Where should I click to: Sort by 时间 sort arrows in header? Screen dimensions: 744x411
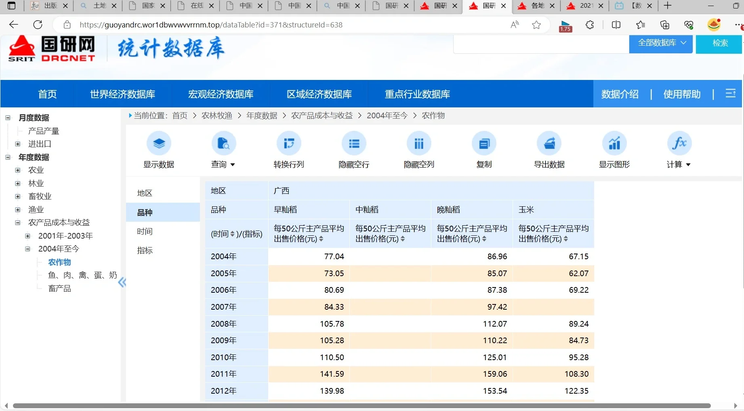232,234
